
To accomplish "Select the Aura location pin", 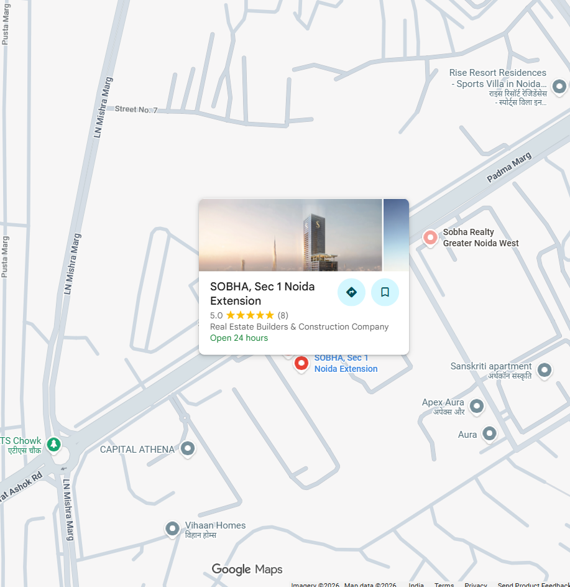I will click(x=490, y=435).
